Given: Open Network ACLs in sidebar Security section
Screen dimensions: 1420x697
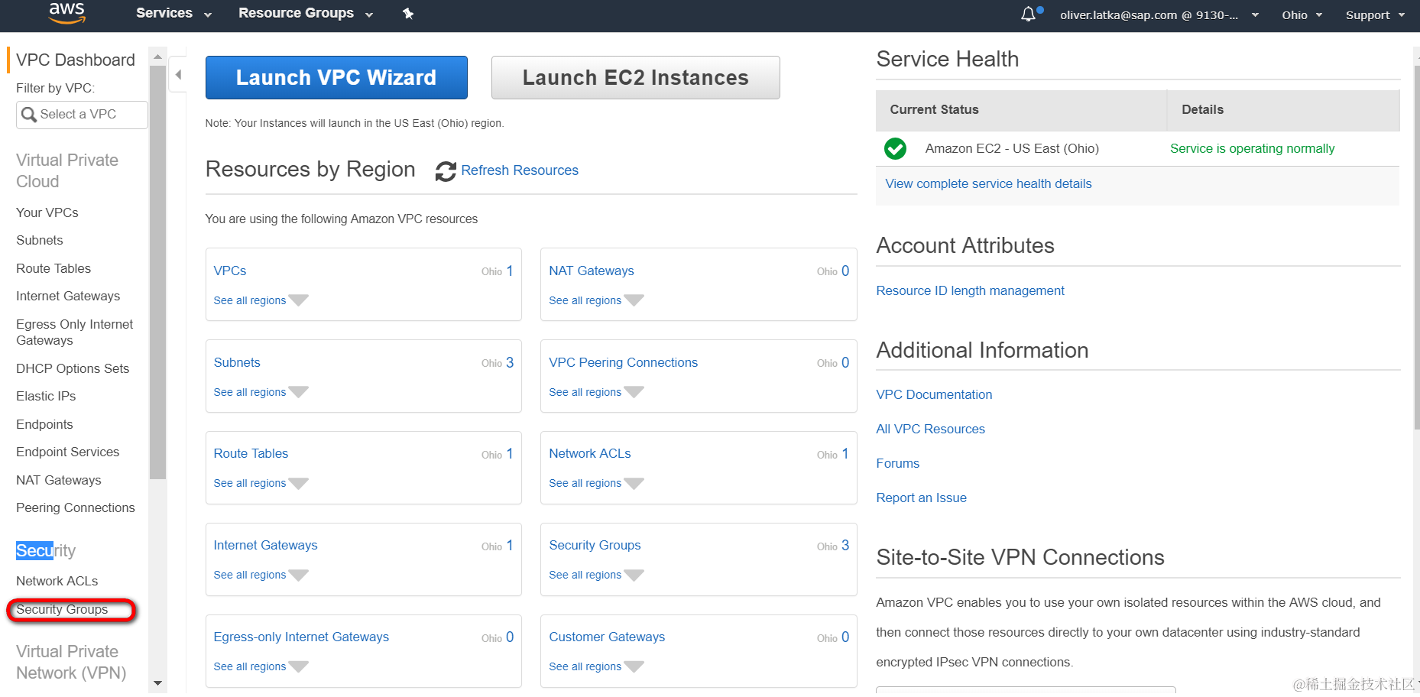Looking at the screenshot, I should pyautogui.click(x=57, y=581).
